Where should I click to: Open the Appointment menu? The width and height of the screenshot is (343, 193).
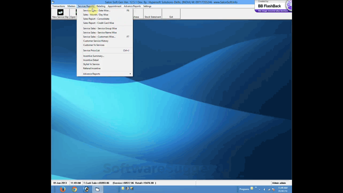coord(115,6)
